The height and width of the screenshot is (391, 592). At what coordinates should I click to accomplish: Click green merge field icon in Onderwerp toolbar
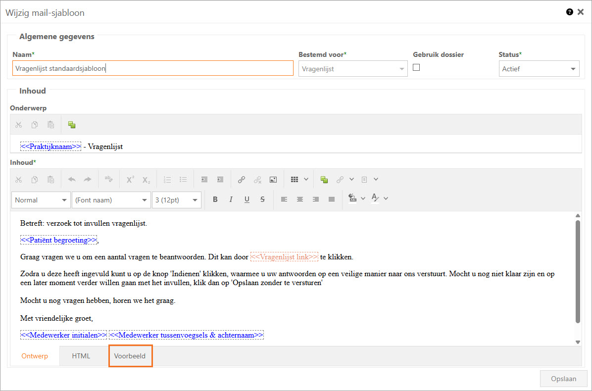click(x=72, y=125)
